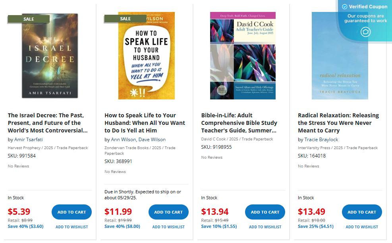The height and width of the screenshot is (243, 392).
Task: Add Radical Relaxation to wishlist
Action: click(x=362, y=227)
